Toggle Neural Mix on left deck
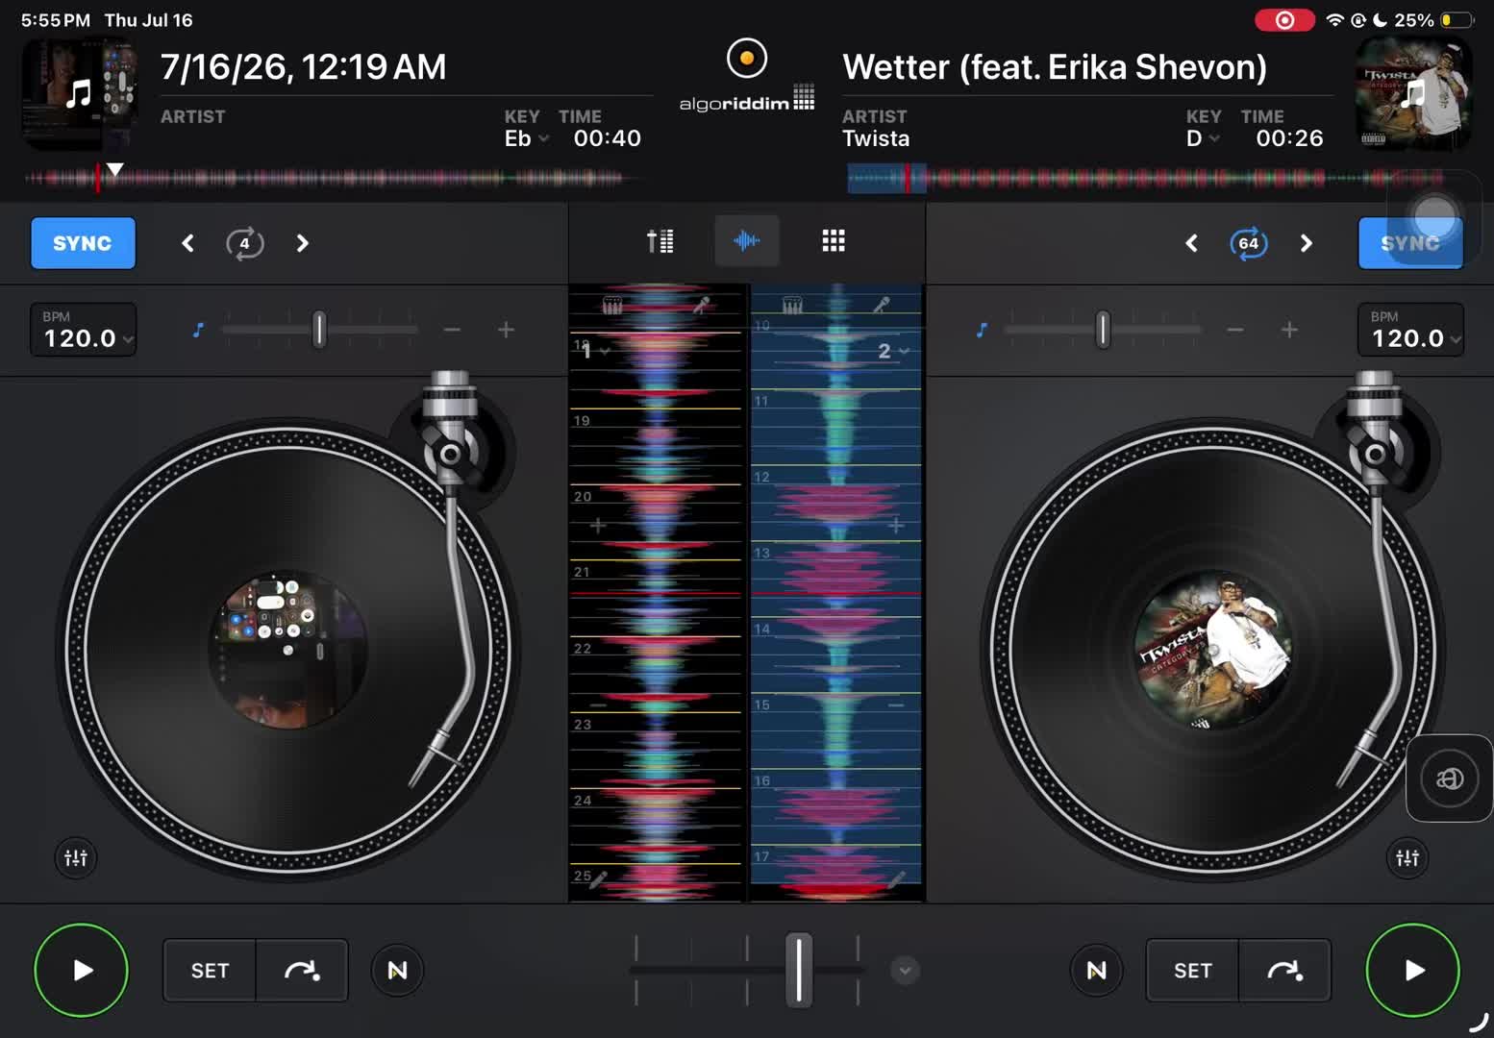This screenshot has height=1038, width=1494. (x=397, y=971)
